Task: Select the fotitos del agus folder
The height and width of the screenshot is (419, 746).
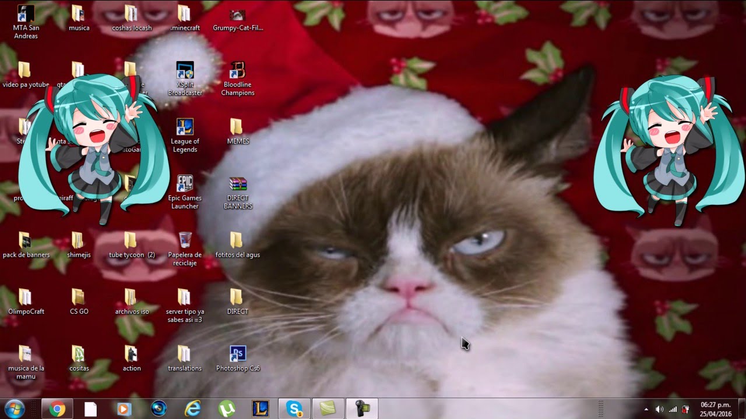Action: (238, 245)
